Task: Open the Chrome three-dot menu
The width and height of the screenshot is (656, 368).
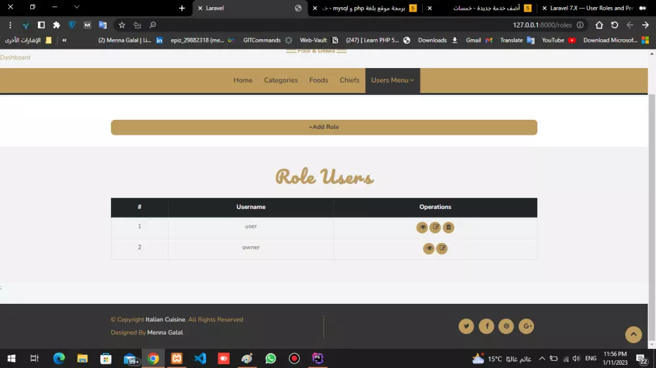Action: point(10,25)
